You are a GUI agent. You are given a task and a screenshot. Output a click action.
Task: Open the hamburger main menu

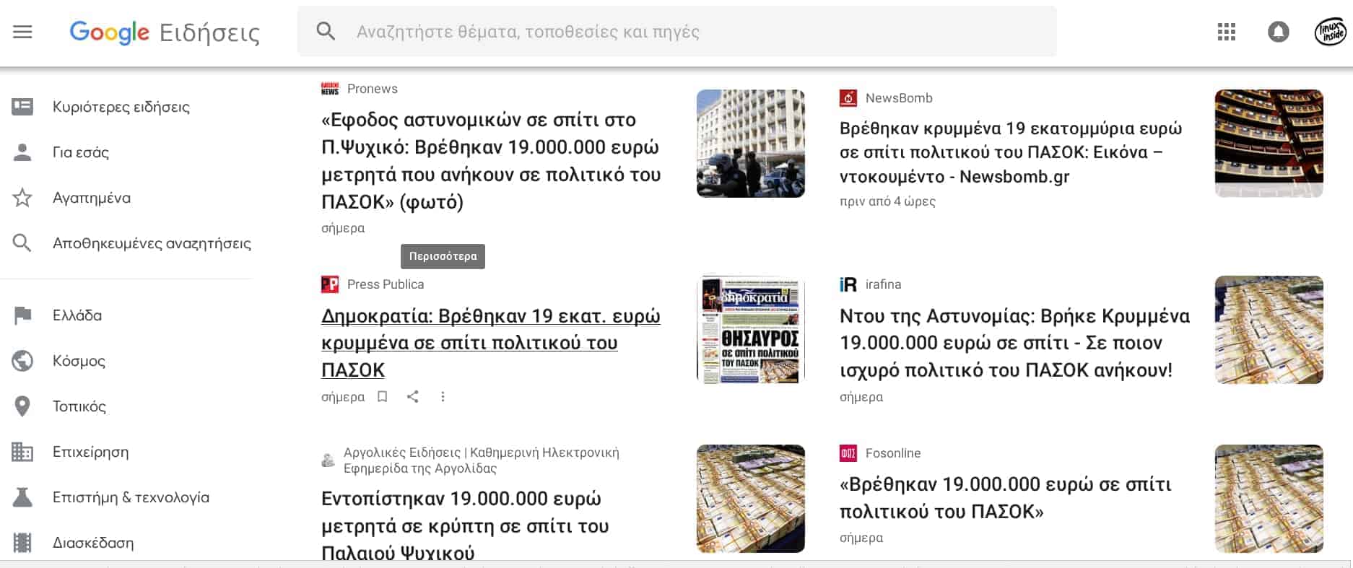click(22, 32)
